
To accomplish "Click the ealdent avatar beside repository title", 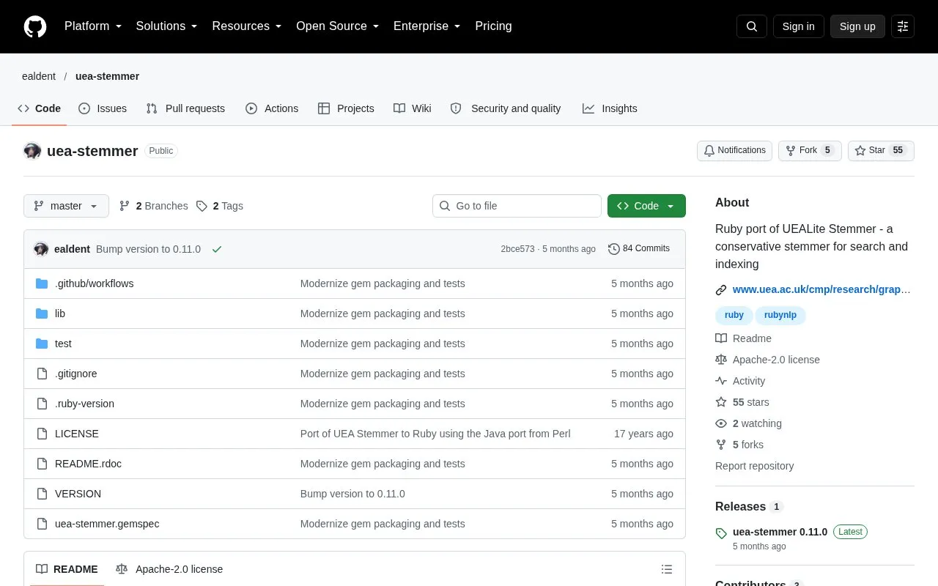I will [32, 151].
